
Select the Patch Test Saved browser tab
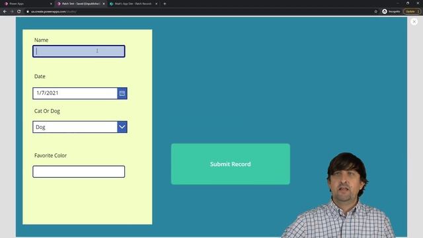81,4
